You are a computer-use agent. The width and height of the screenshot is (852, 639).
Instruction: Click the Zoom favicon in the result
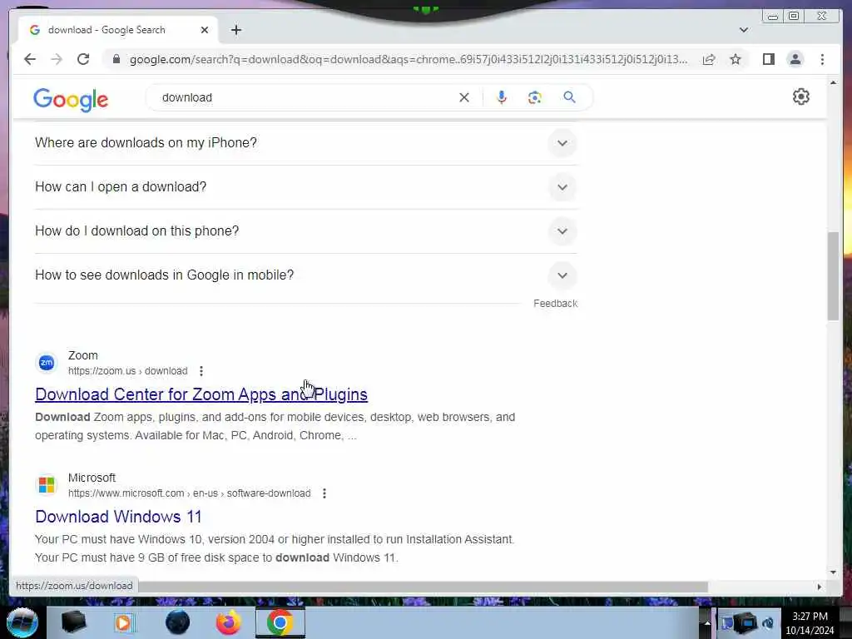coord(47,363)
